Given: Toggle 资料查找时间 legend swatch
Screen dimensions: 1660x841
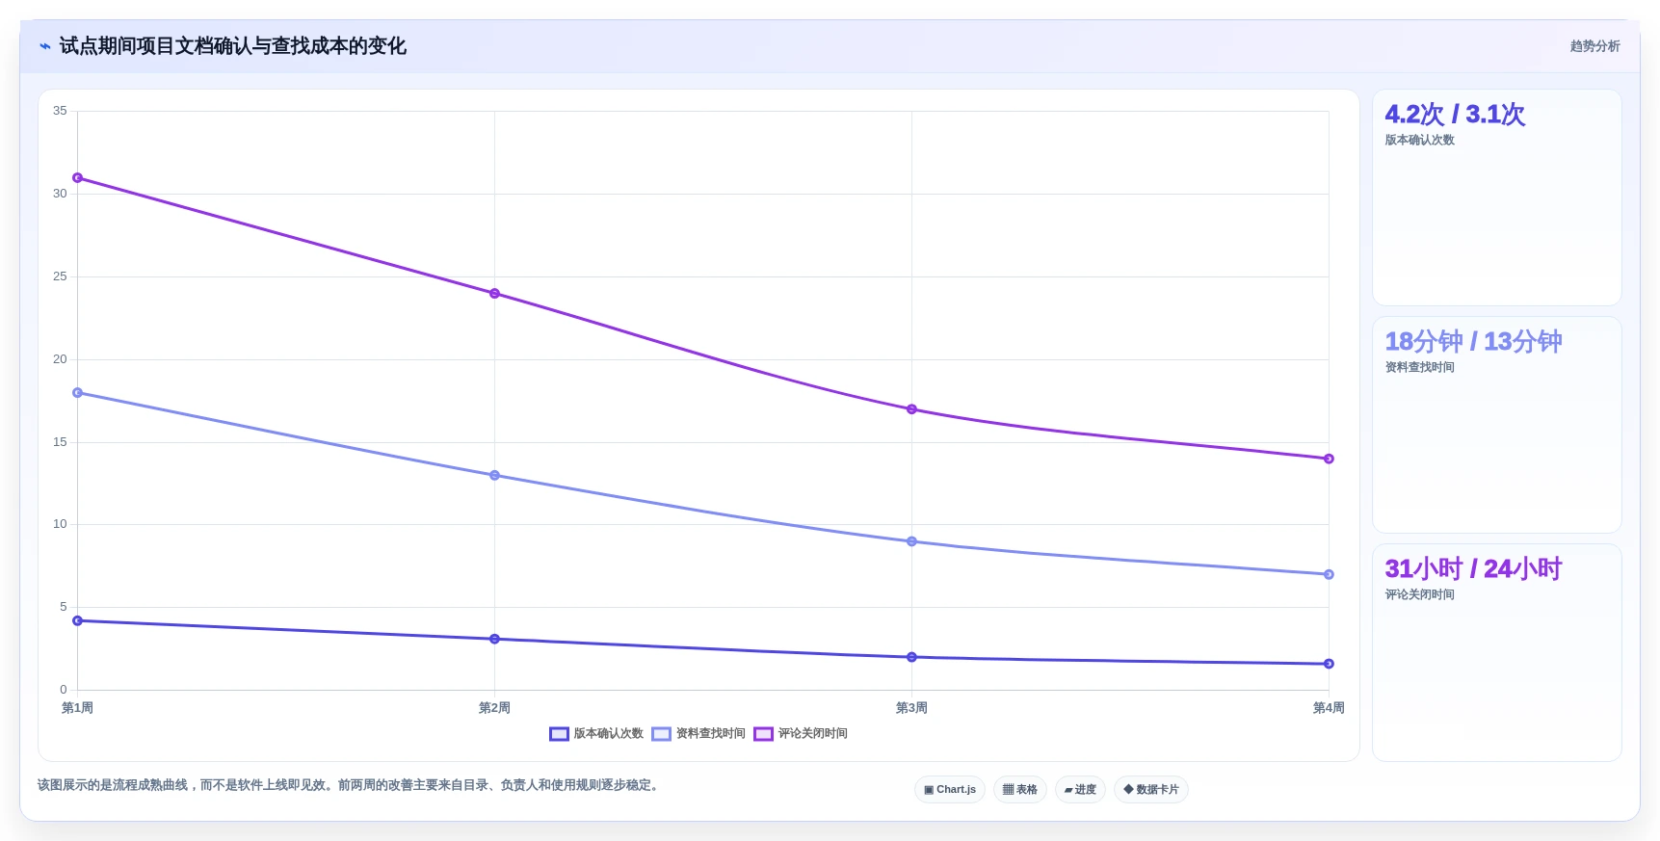Looking at the screenshot, I should (x=661, y=734).
